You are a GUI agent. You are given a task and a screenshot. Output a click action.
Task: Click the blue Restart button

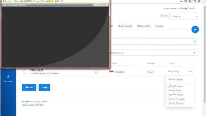click(29, 87)
